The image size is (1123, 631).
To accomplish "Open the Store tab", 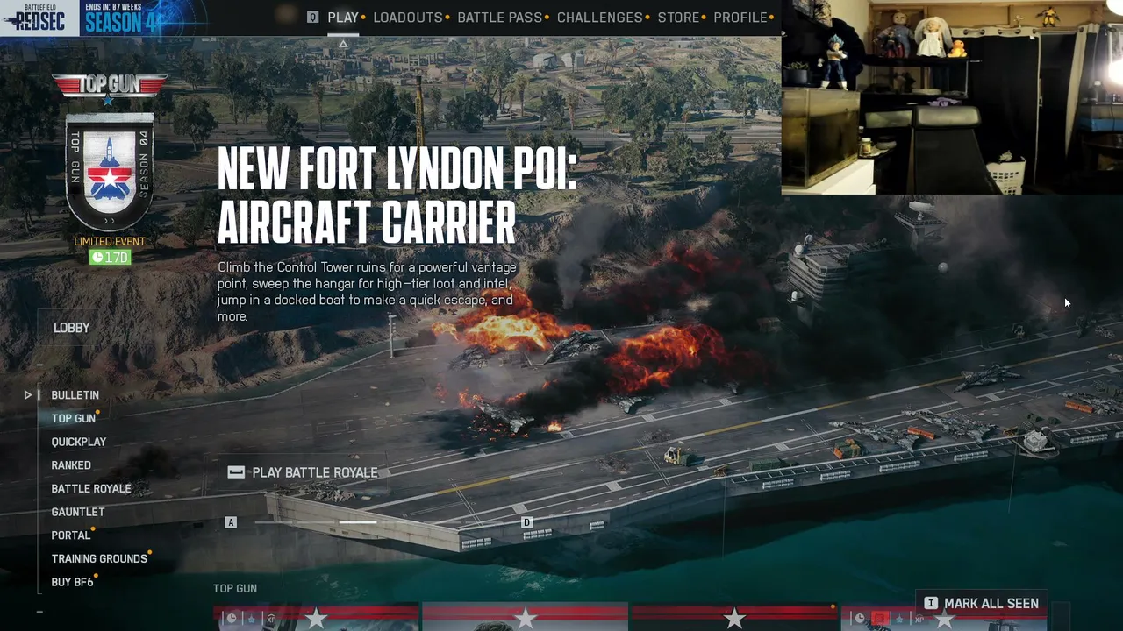I will click(x=679, y=18).
